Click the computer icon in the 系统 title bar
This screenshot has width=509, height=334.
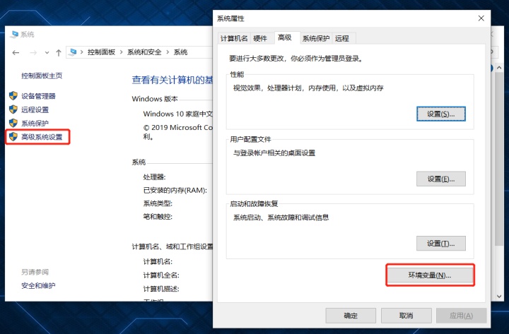click(14, 35)
